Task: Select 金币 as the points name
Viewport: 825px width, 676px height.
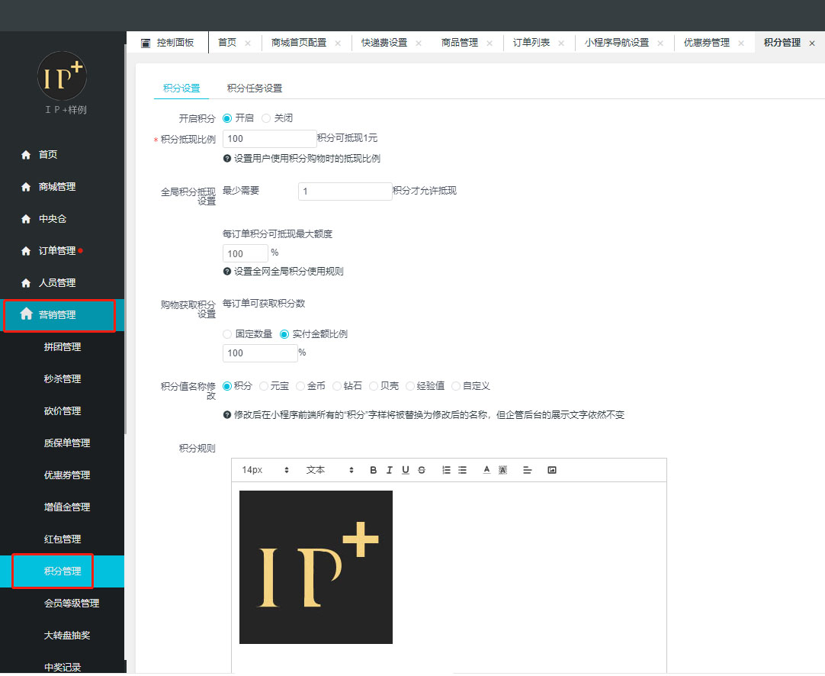Action: [300, 386]
